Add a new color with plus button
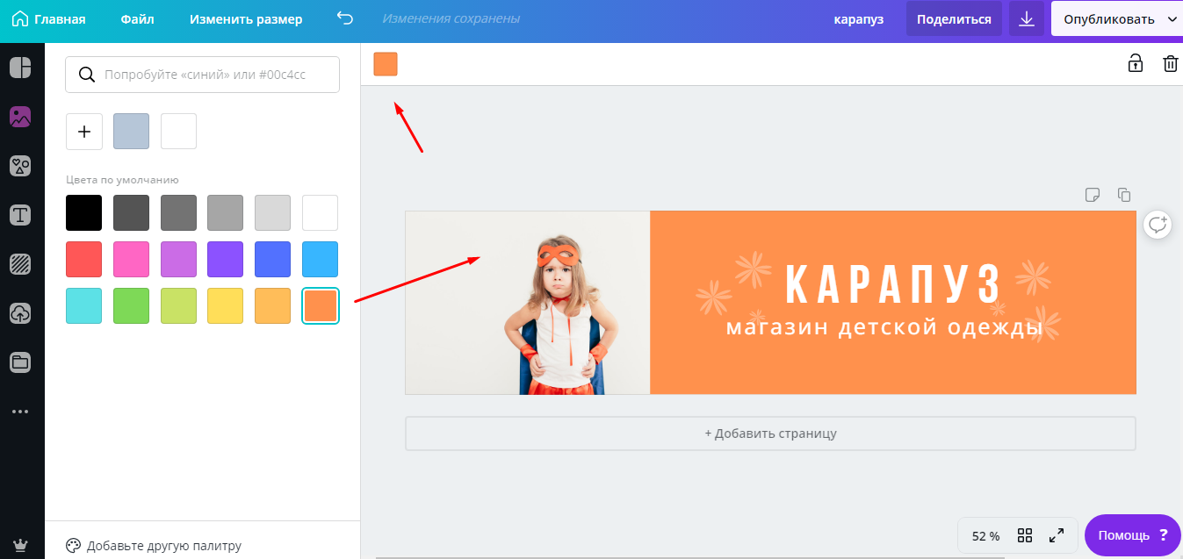This screenshot has width=1183, height=559. (x=84, y=132)
